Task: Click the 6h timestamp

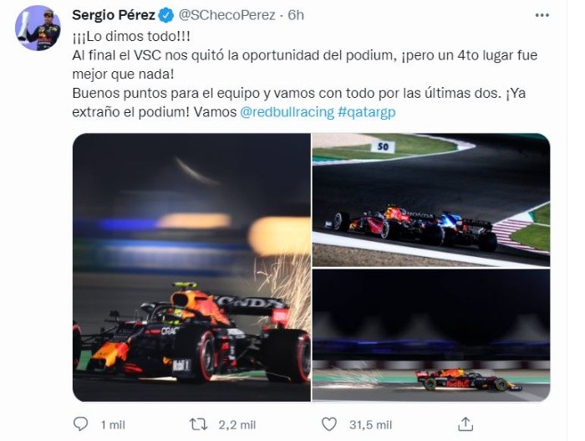Action: [296, 15]
